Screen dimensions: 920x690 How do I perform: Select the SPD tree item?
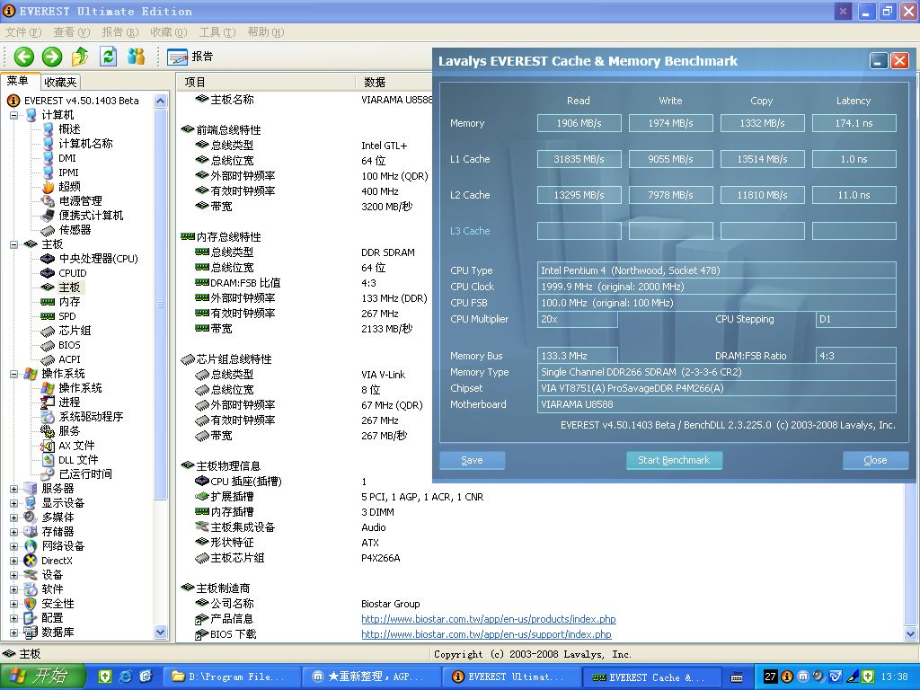pyautogui.click(x=66, y=316)
